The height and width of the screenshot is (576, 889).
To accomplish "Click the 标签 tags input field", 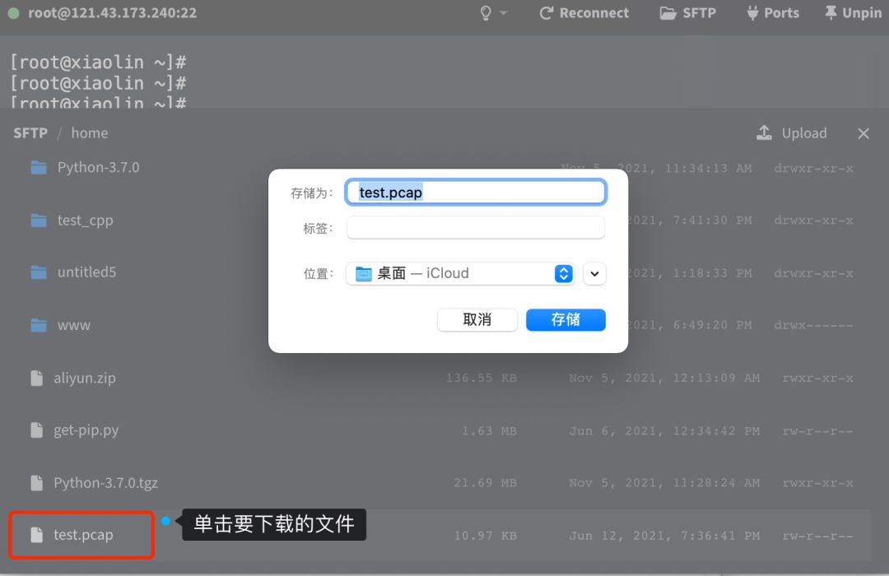I will click(x=476, y=227).
